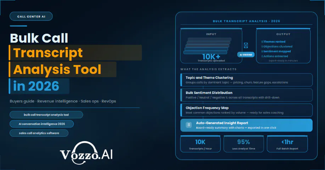Select the 'AI conversation intelligence 2026' tag
The image size is (325, 170).
tap(42, 124)
